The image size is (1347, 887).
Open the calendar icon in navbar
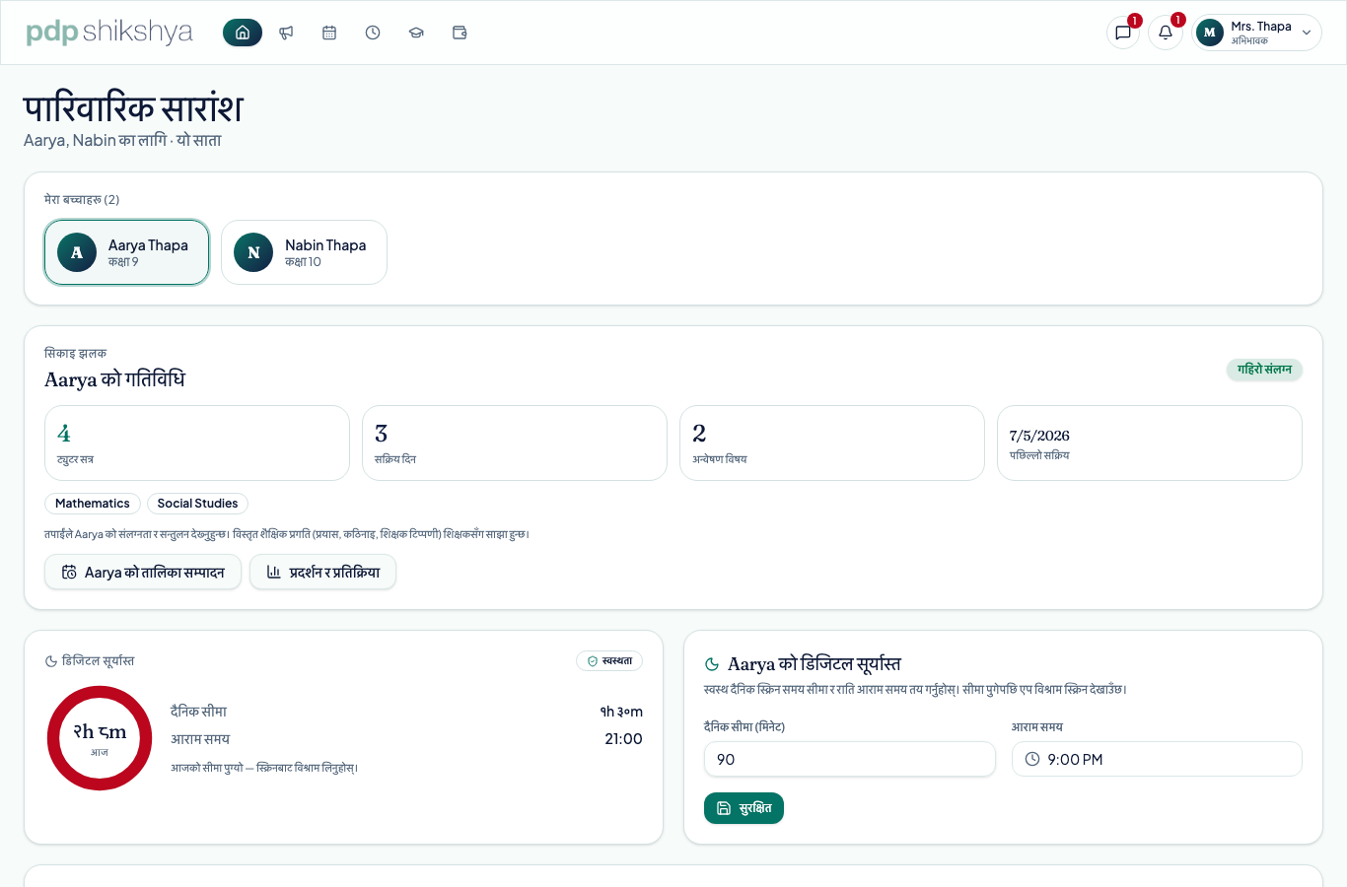329,33
